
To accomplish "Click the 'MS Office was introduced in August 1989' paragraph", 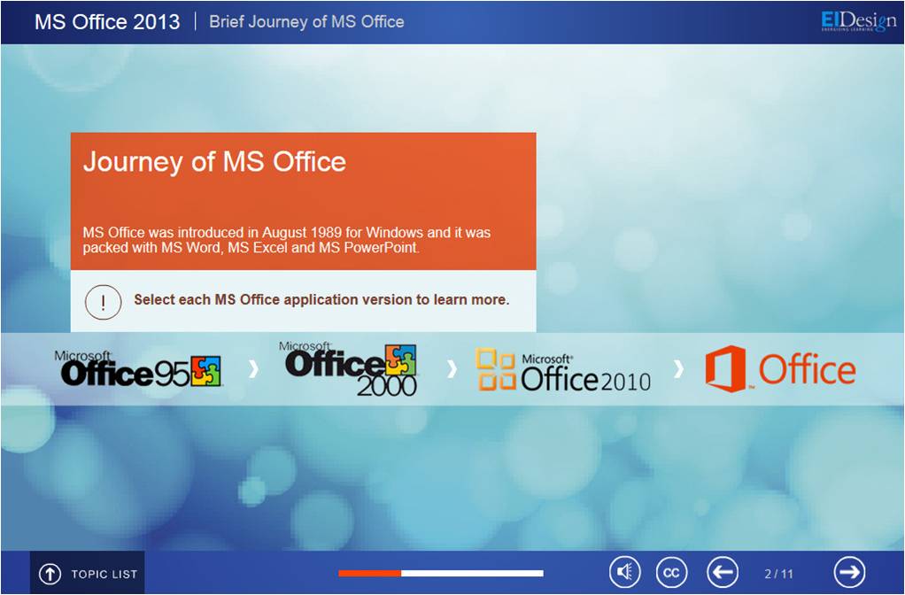I will click(x=286, y=240).
